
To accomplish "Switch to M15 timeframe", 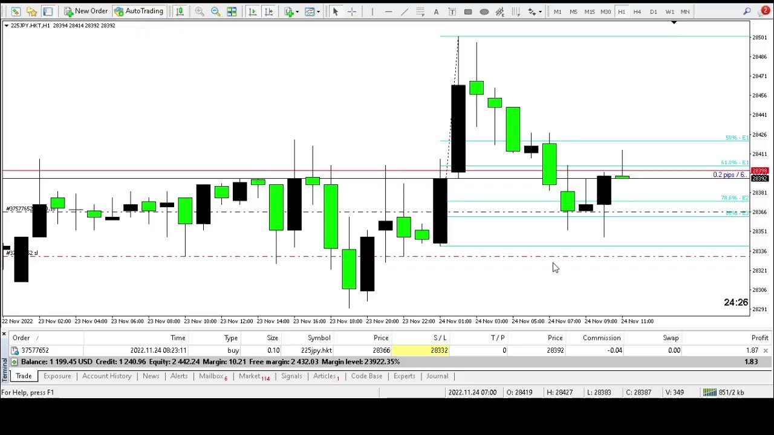I will pyautogui.click(x=590, y=11).
